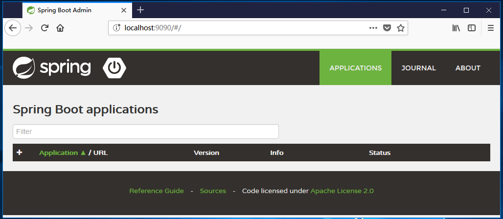Click the browser forward arrow button
Screen dimensions: 503x219
tap(29, 28)
